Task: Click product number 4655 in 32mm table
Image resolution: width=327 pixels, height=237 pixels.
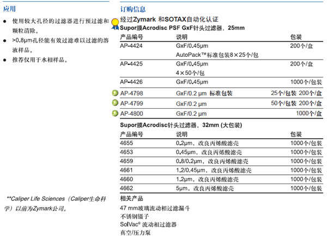Action: [126, 144]
